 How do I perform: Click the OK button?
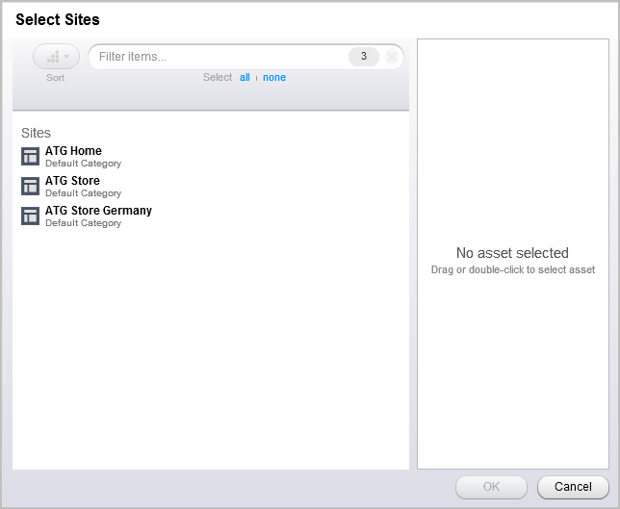coord(491,487)
